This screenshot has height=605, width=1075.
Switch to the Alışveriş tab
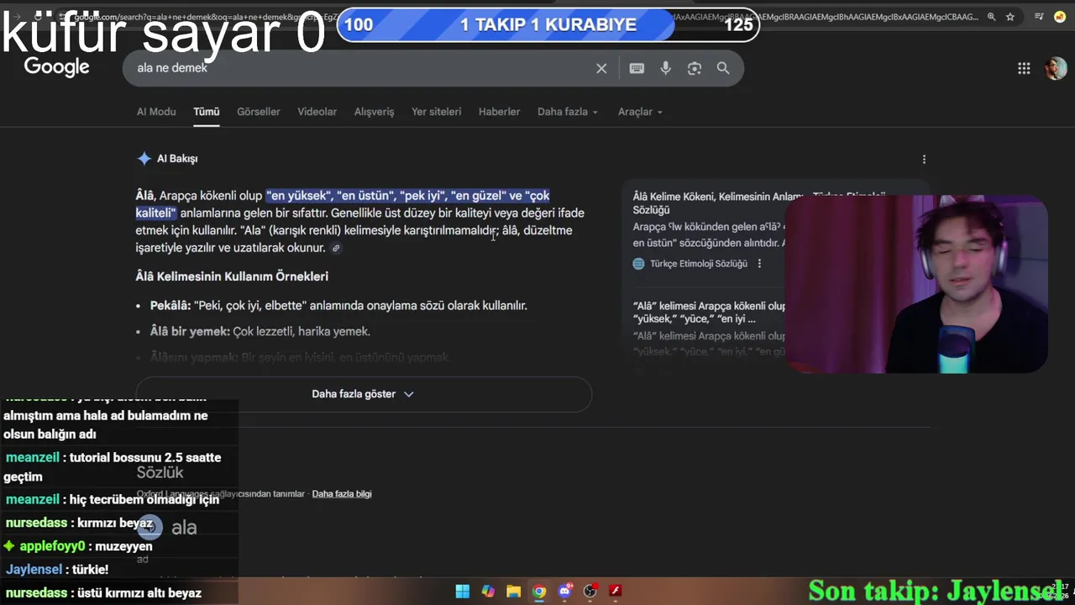coord(374,112)
